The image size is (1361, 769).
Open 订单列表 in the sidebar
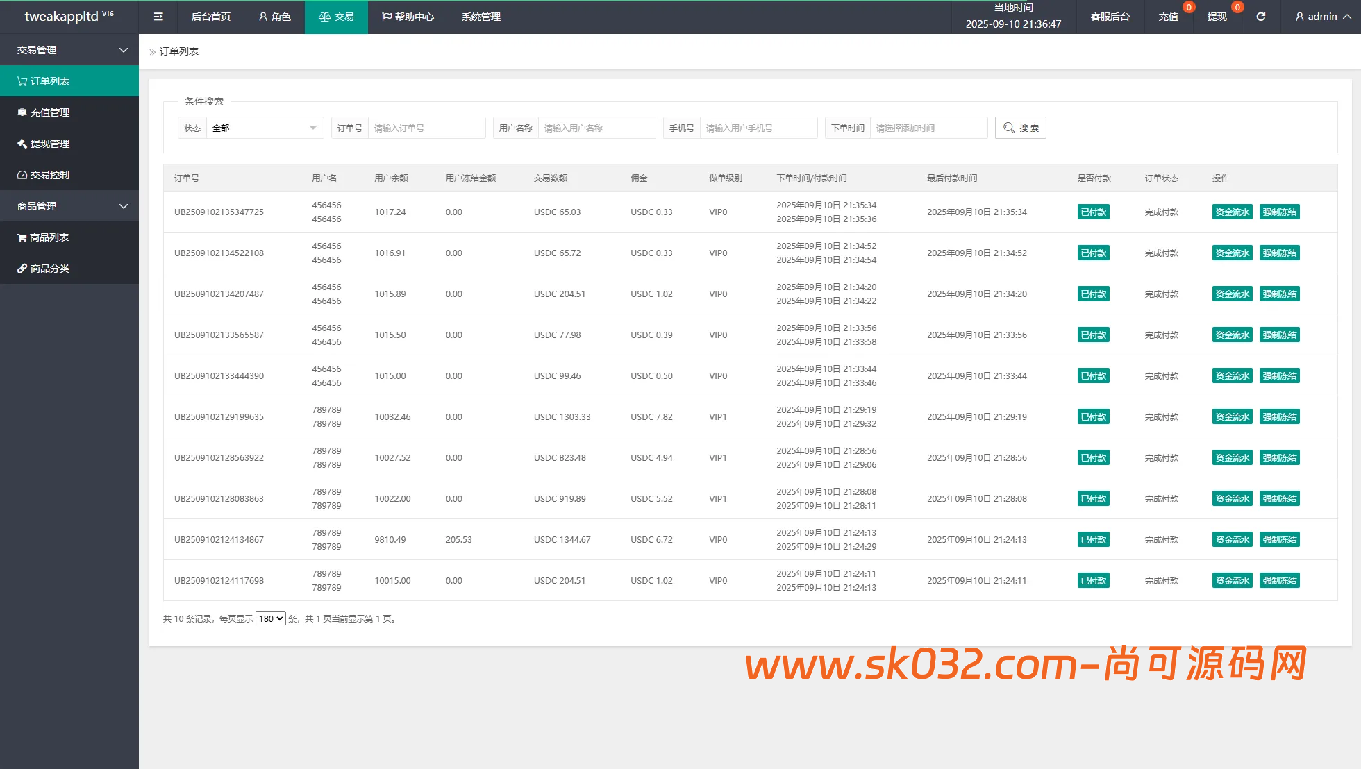(69, 81)
